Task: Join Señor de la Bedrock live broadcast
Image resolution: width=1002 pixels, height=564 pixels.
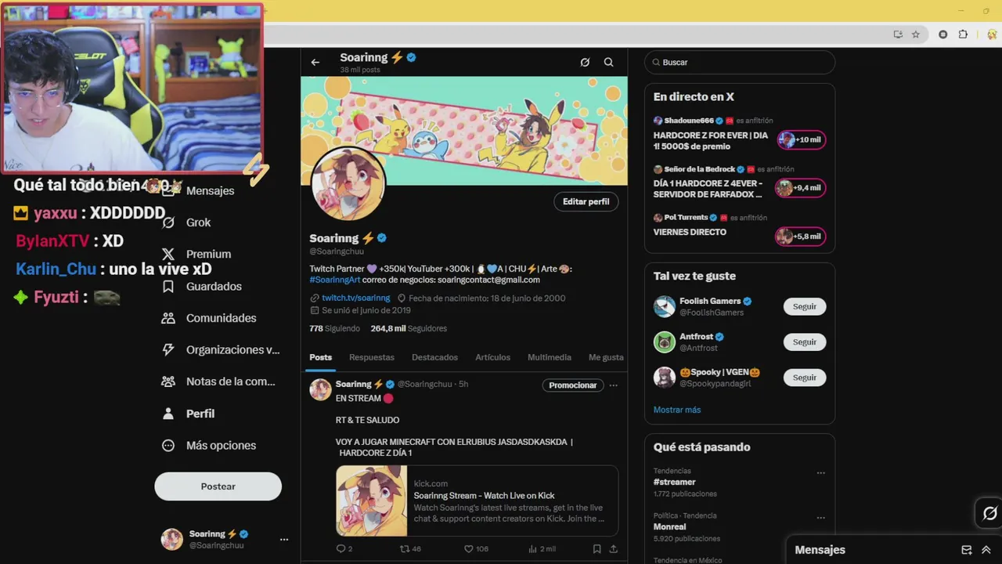Action: [x=800, y=188]
